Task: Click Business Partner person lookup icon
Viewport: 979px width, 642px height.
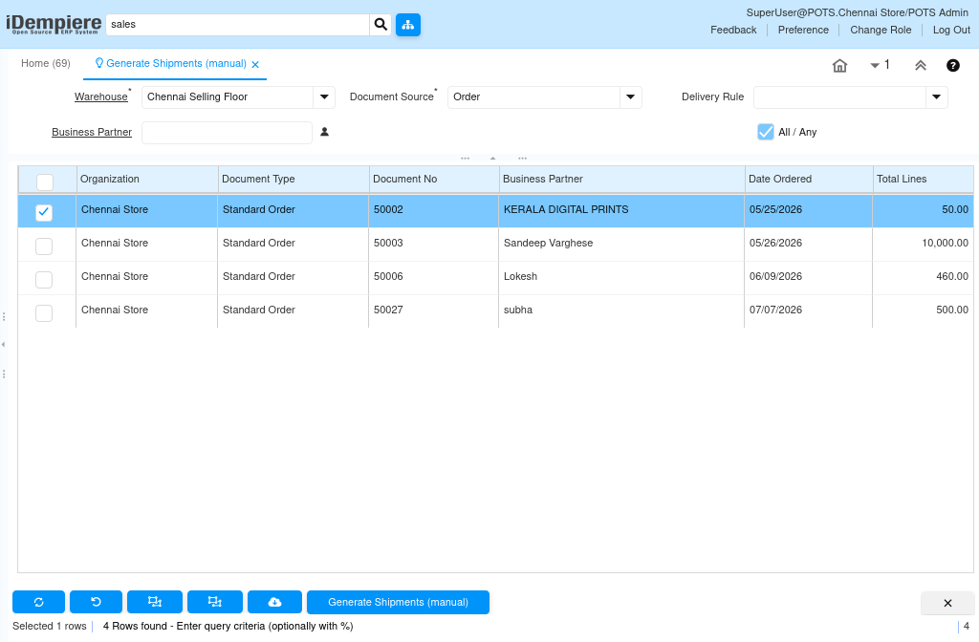Action: click(325, 132)
